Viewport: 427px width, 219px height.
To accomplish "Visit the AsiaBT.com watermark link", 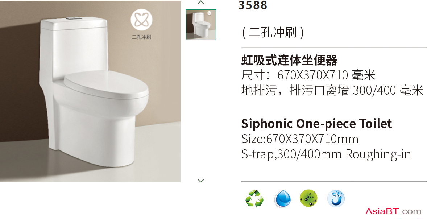I will pyautogui.click(x=393, y=211).
